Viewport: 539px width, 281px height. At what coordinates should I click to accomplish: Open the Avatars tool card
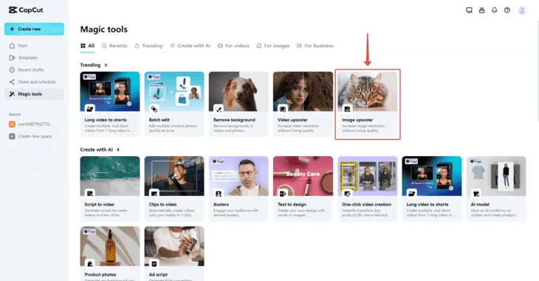tap(238, 189)
